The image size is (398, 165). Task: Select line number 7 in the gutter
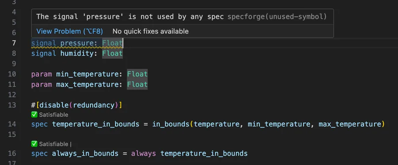click(x=14, y=43)
